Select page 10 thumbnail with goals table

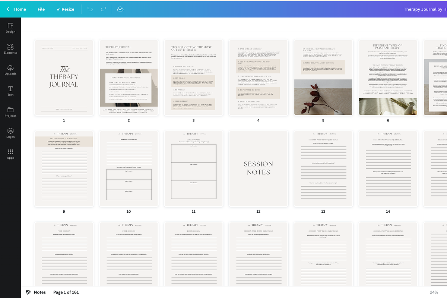129,169
